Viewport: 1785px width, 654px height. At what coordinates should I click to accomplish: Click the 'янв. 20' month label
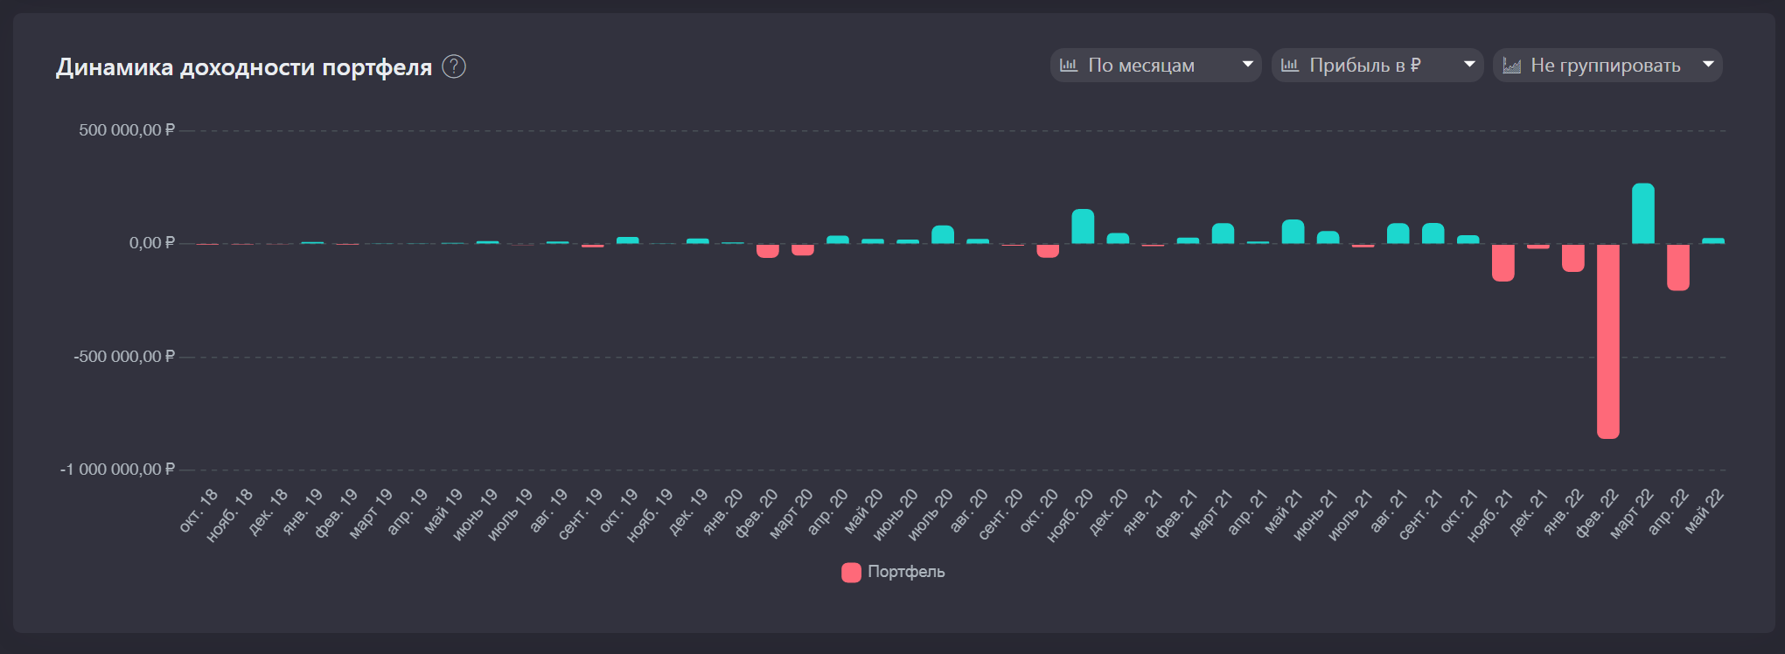point(722,511)
